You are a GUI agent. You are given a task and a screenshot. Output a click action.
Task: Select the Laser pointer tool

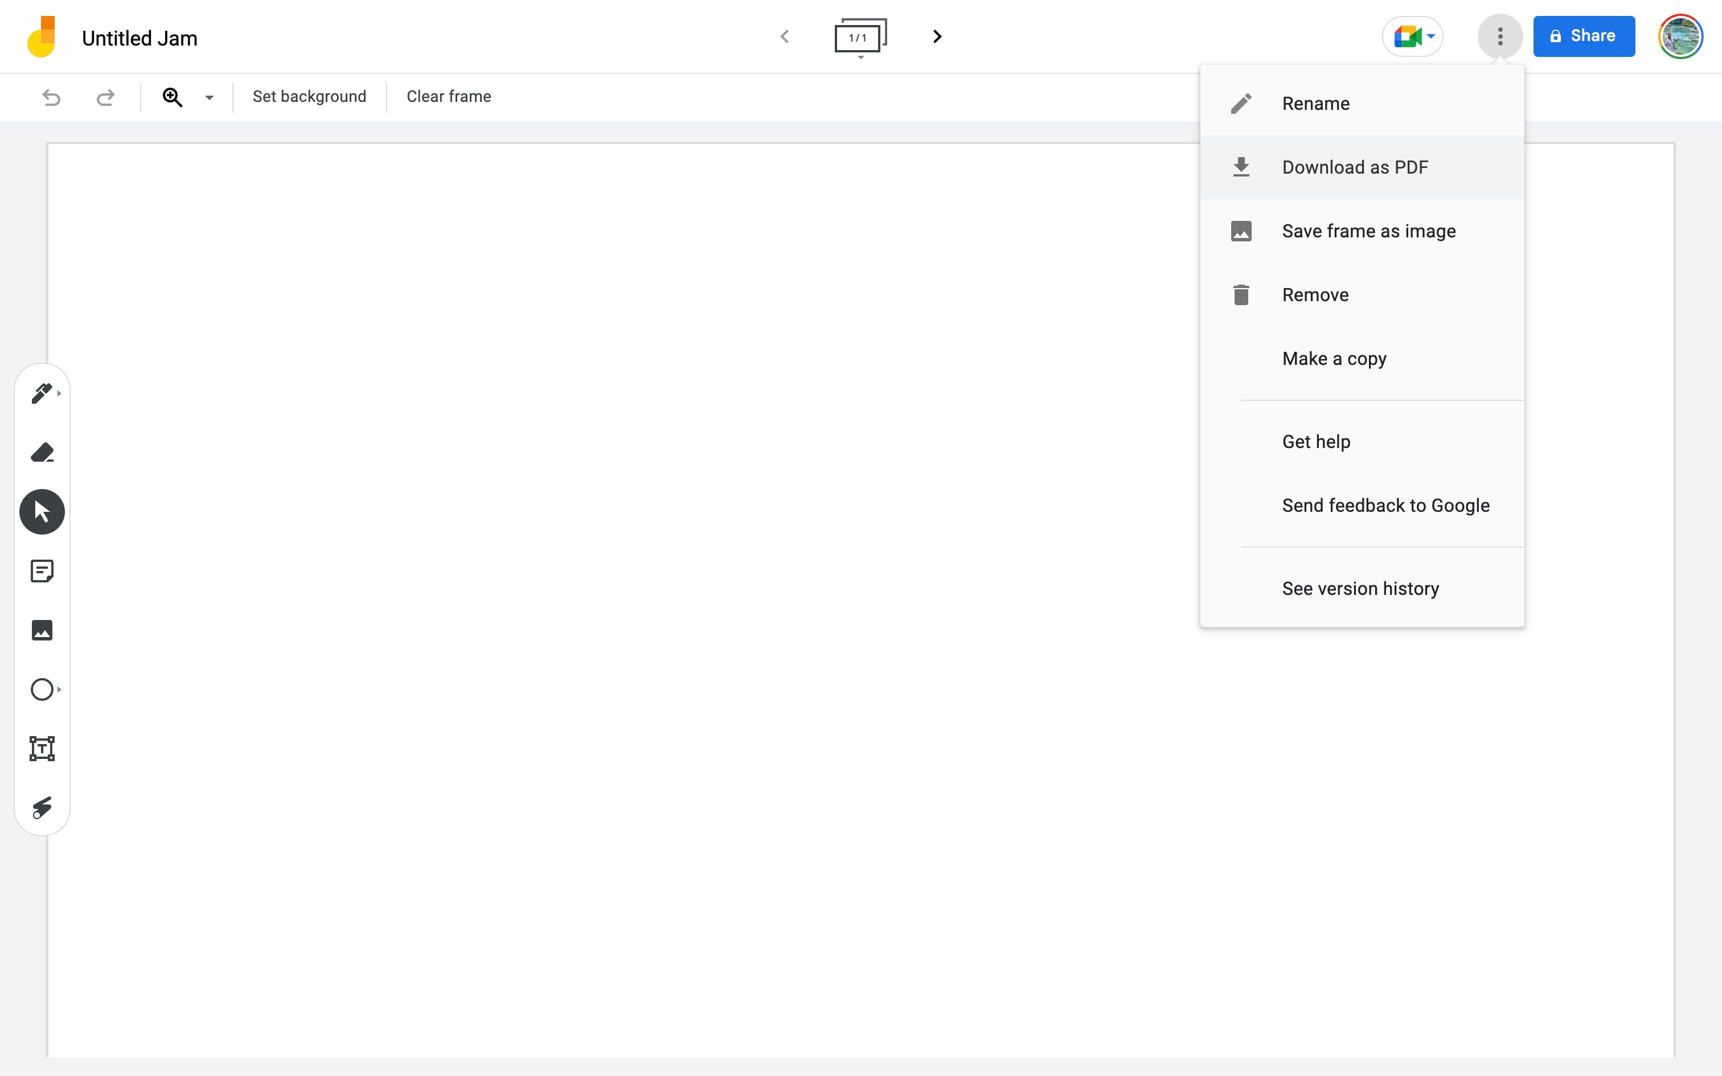pos(42,808)
